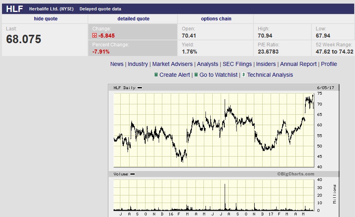Click the Create Alert text link
Image resolution: width=355 pixels, height=217 pixels.
(x=175, y=75)
